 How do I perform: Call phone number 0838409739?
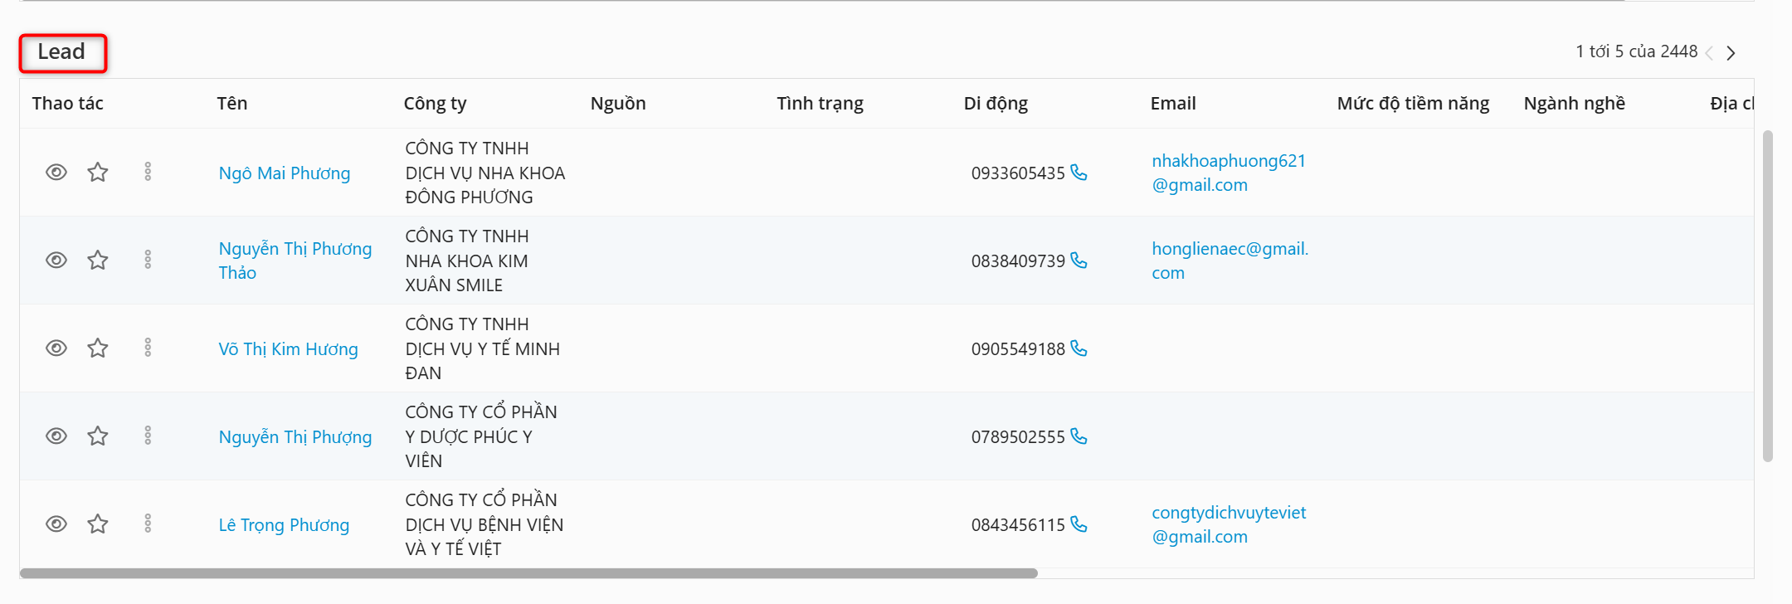[x=1079, y=261]
